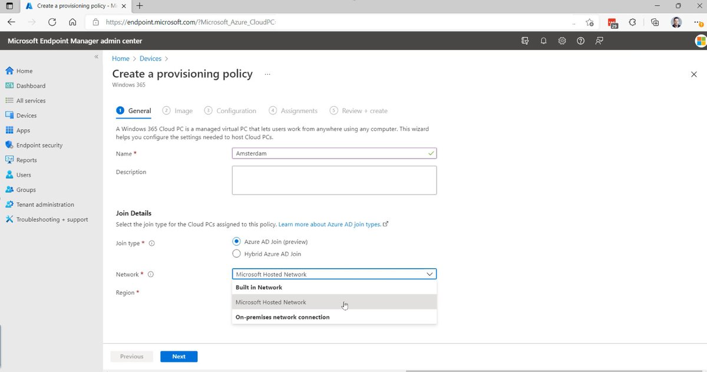Open the Apps grid icon
This screenshot has height=372, width=707.
coord(9,130)
